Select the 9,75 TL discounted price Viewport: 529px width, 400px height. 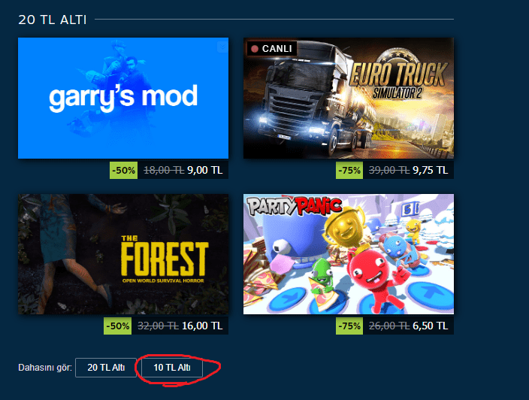coord(430,170)
